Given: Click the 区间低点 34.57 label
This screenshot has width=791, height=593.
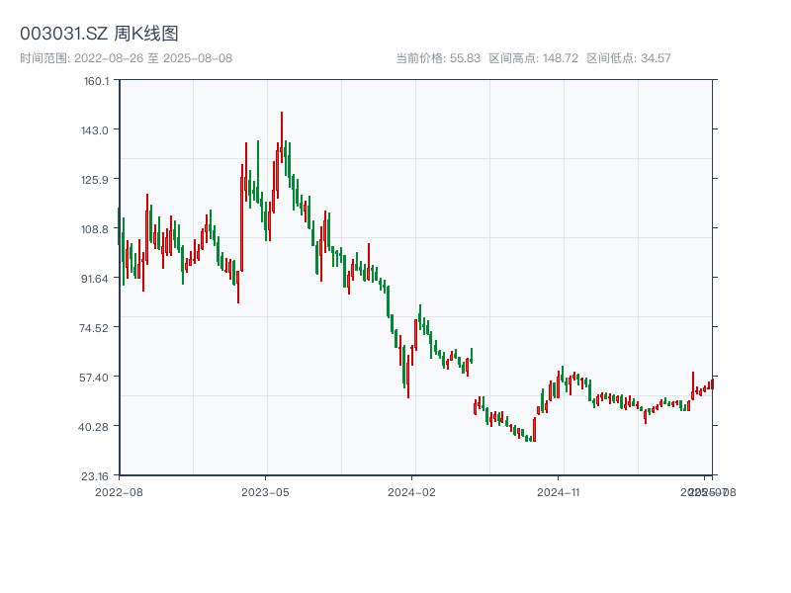Looking at the screenshot, I should tap(629, 58).
